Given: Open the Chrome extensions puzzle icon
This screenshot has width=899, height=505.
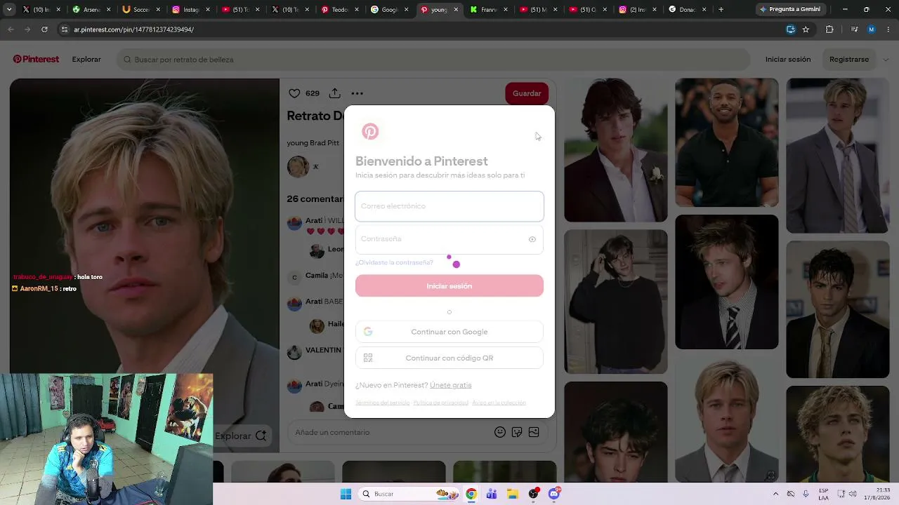Looking at the screenshot, I should tap(829, 29).
